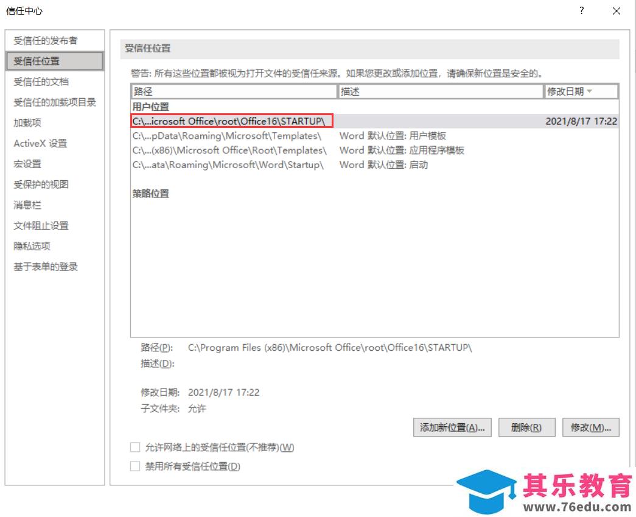
Task: Open the 受信任的文档 section
Action: click(41, 82)
